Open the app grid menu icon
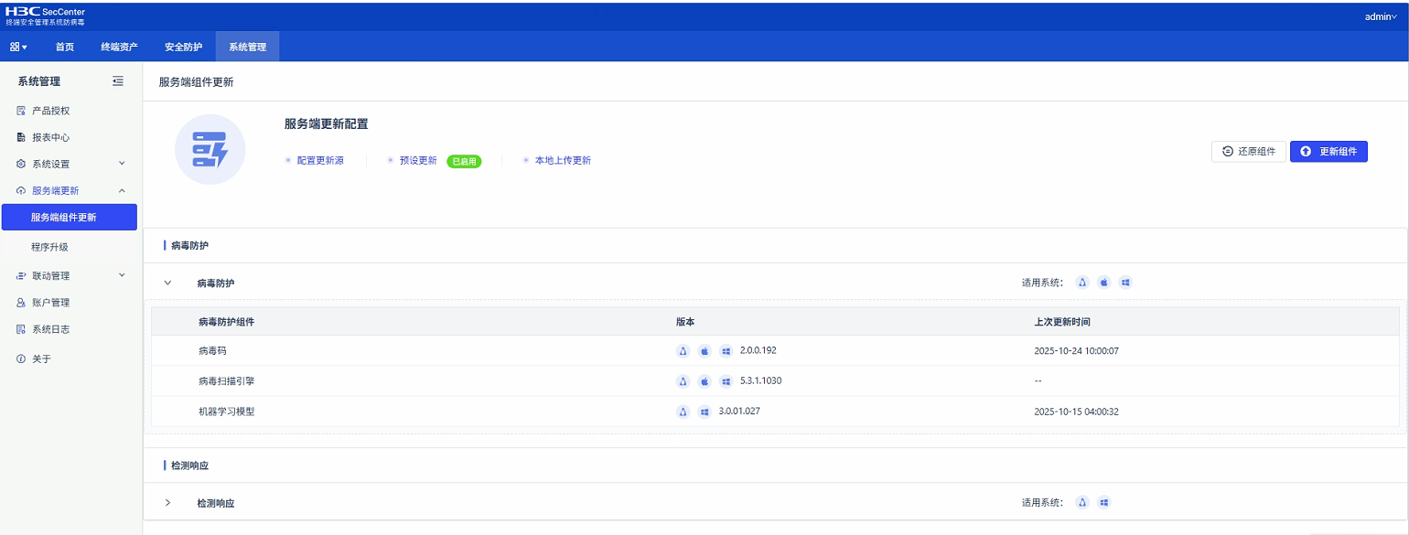 pyautogui.click(x=18, y=47)
